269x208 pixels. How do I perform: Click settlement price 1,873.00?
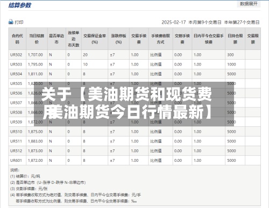[x=36, y=151]
